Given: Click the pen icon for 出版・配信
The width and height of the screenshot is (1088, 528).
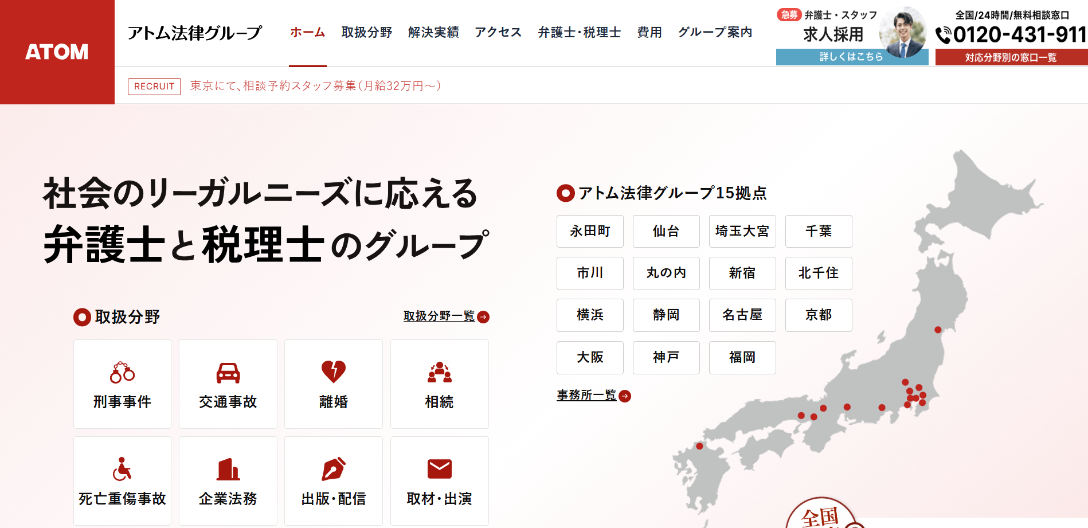Looking at the screenshot, I should point(334,469).
